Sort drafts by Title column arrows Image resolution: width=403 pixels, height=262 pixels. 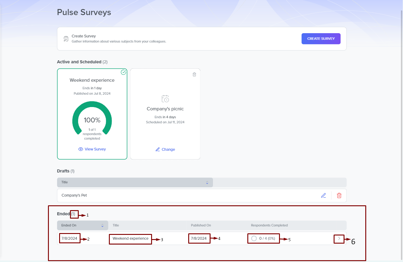pos(207,182)
